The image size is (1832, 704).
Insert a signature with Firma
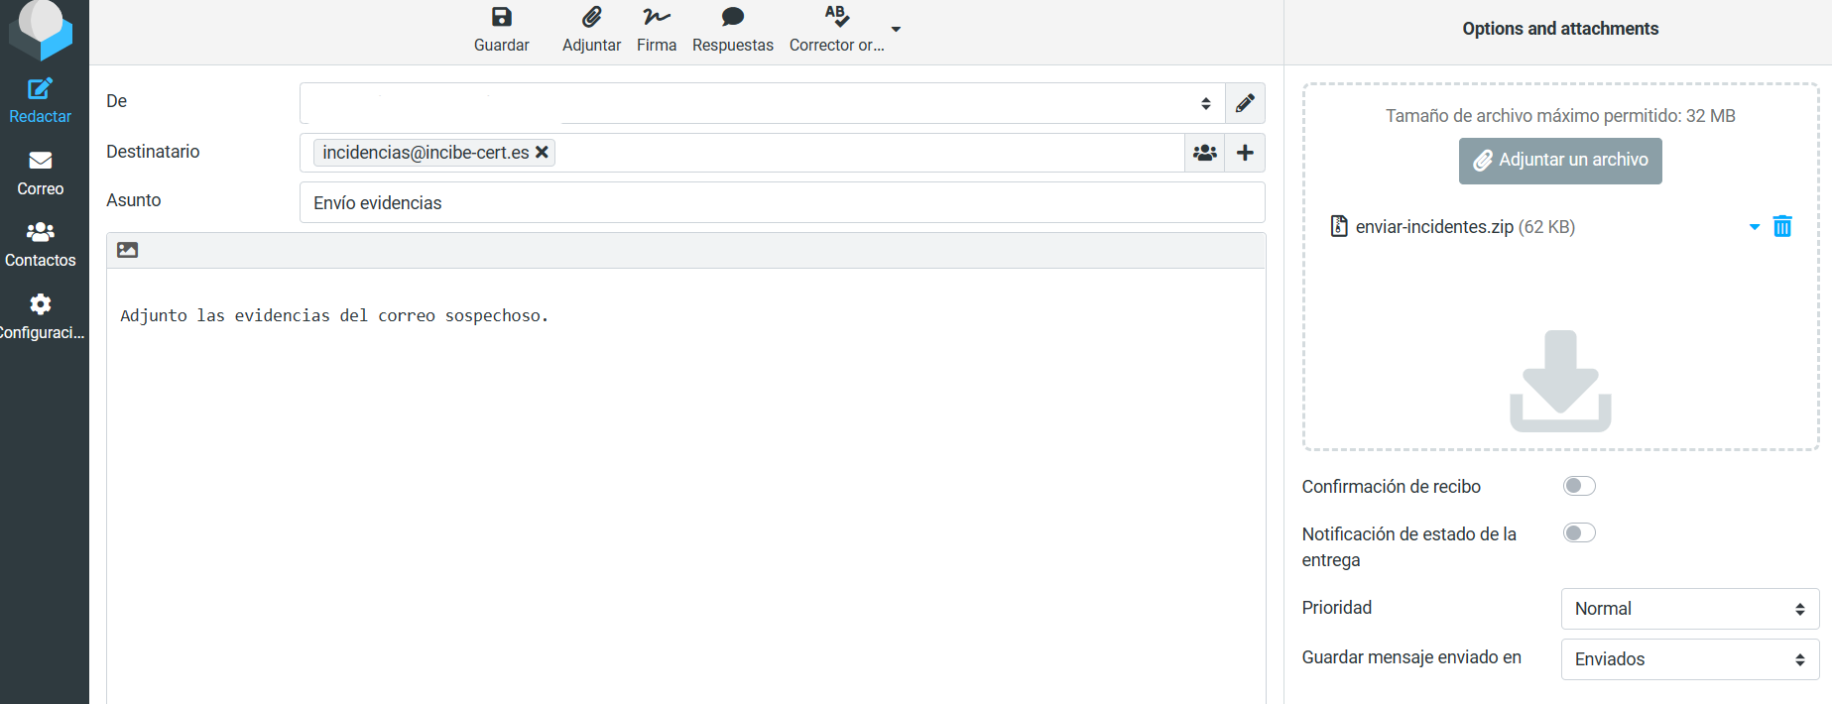click(x=657, y=30)
